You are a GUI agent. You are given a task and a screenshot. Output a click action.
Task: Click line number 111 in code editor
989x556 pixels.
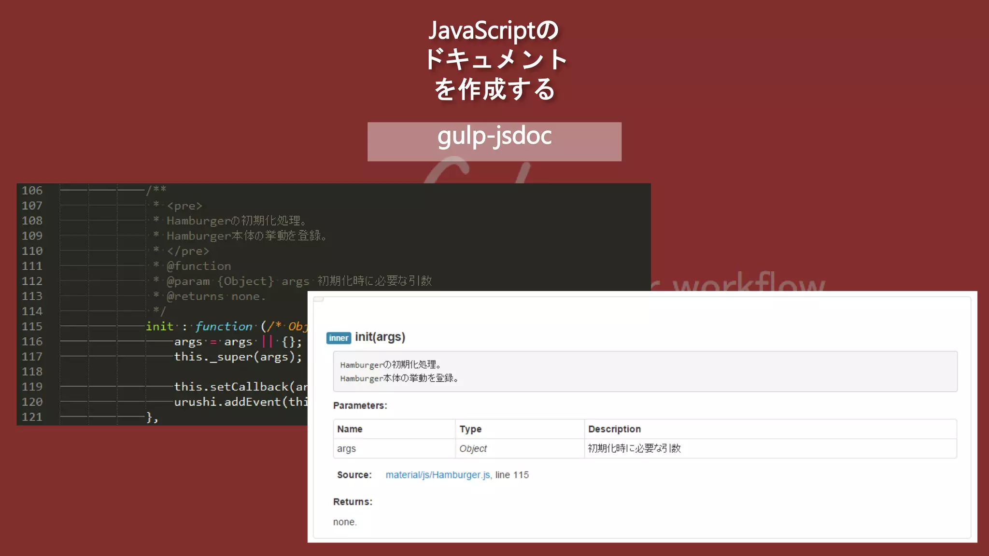[x=32, y=266]
